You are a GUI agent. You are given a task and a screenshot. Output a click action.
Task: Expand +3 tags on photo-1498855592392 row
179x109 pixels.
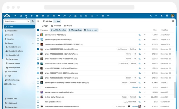pyautogui.click(x=135, y=54)
